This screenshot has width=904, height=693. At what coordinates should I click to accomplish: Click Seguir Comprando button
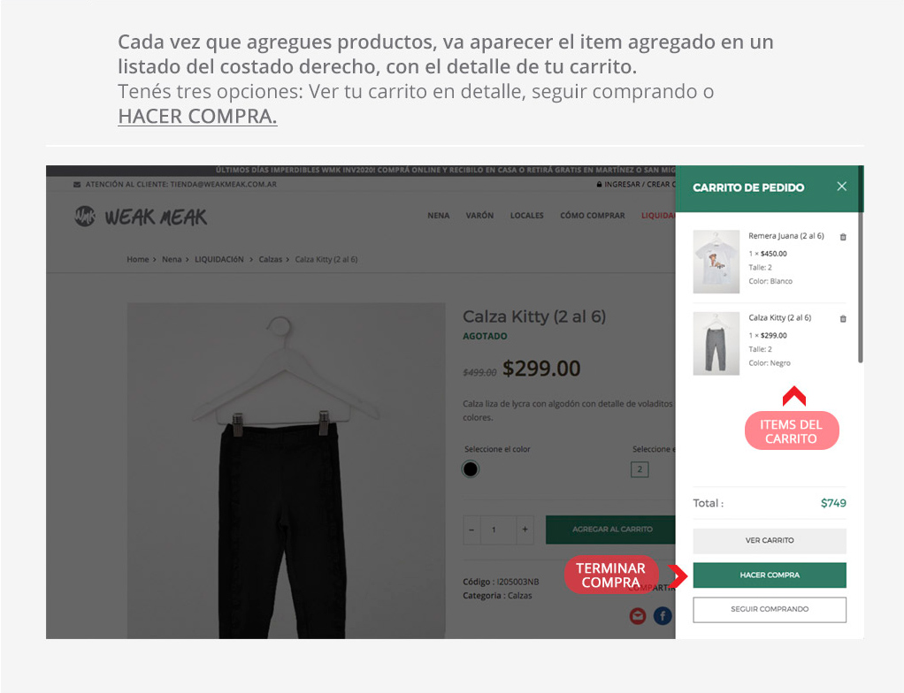769,610
